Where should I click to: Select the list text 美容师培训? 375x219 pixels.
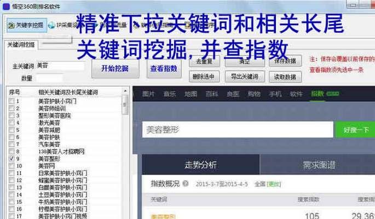pyautogui.click(x=52, y=108)
